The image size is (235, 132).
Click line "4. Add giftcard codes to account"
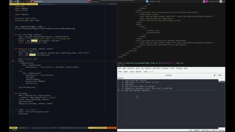pyautogui.click(x=138, y=87)
